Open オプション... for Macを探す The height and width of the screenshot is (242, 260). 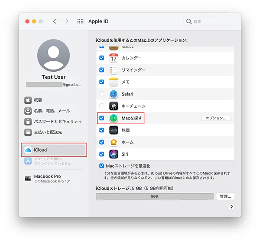coord(215,118)
